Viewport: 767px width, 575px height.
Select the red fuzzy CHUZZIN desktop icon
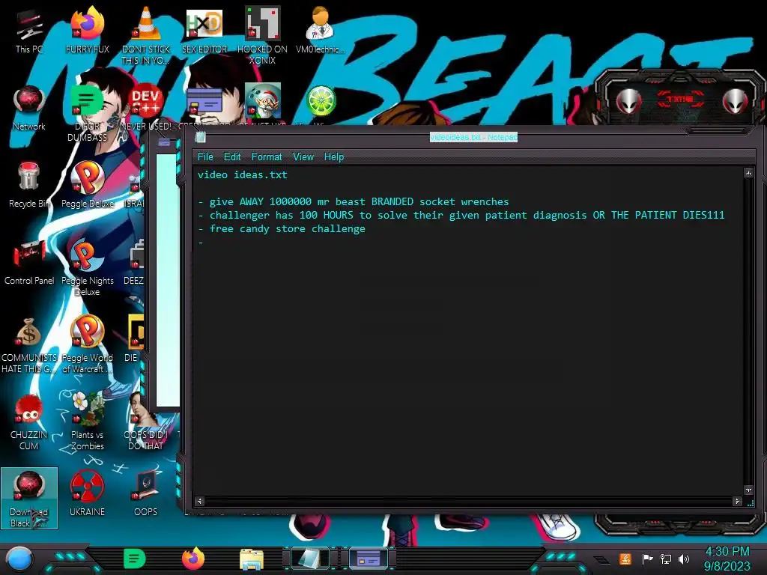tap(29, 422)
